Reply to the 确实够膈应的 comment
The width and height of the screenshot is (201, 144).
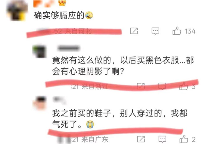pos(155,31)
